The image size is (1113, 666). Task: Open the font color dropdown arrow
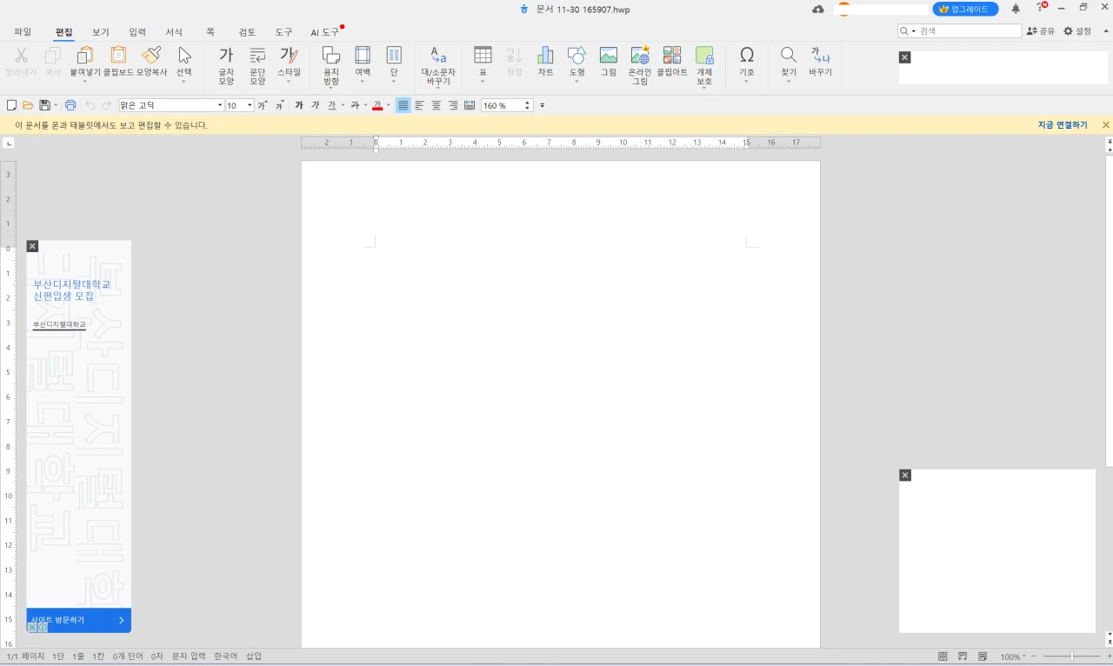388,105
